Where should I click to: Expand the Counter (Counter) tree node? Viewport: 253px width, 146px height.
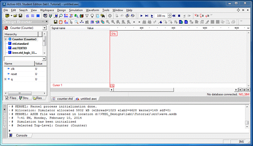click(x=6, y=39)
